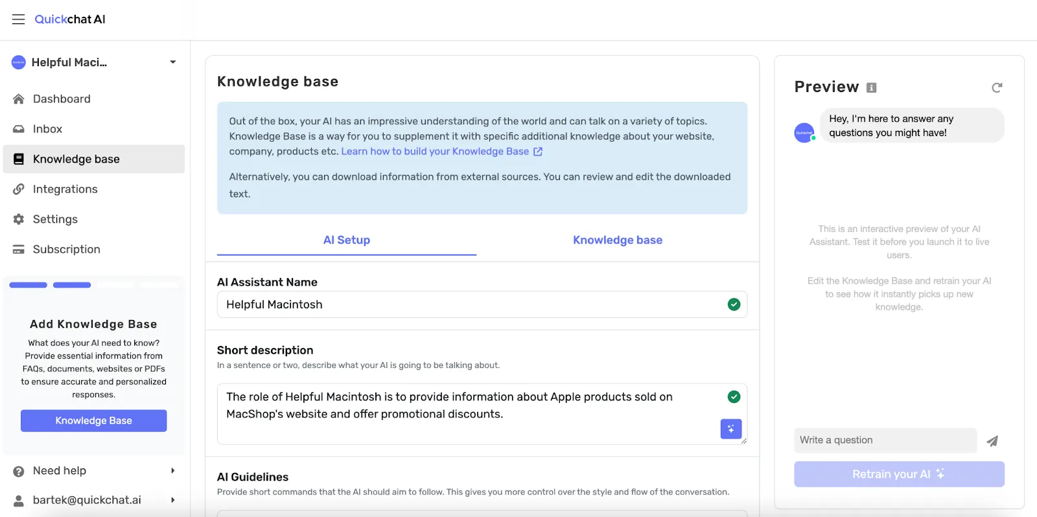
Task: Click the Short description section heading
Action: click(265, 350)
